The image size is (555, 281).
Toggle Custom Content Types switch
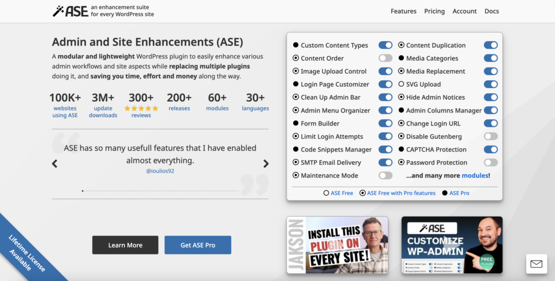point(385,45)
